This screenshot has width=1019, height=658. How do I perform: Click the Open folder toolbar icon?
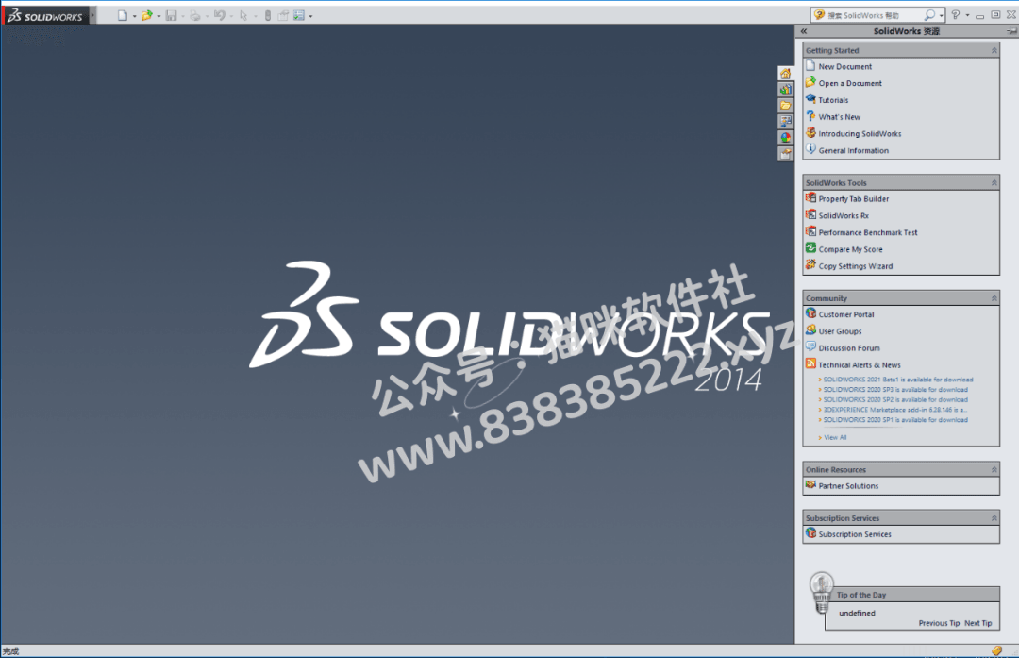pyautogui.click(x=147, y=16)
